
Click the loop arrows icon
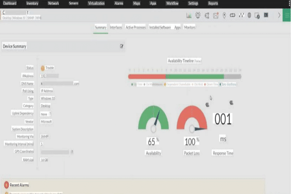click(232, 15)
